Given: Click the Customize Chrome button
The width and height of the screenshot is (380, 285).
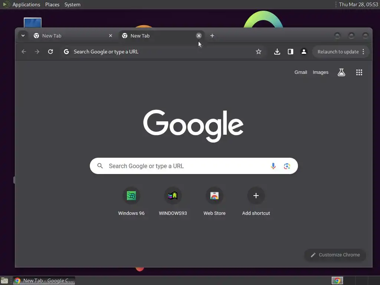Looking at the screenshot, I should click(x=335, y=255).
